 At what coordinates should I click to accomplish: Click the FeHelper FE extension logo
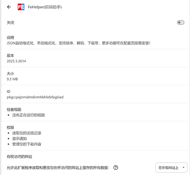(21, 7)
